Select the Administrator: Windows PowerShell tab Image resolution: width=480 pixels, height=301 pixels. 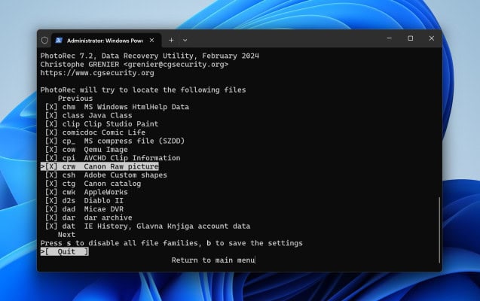(x=106, y=41)
